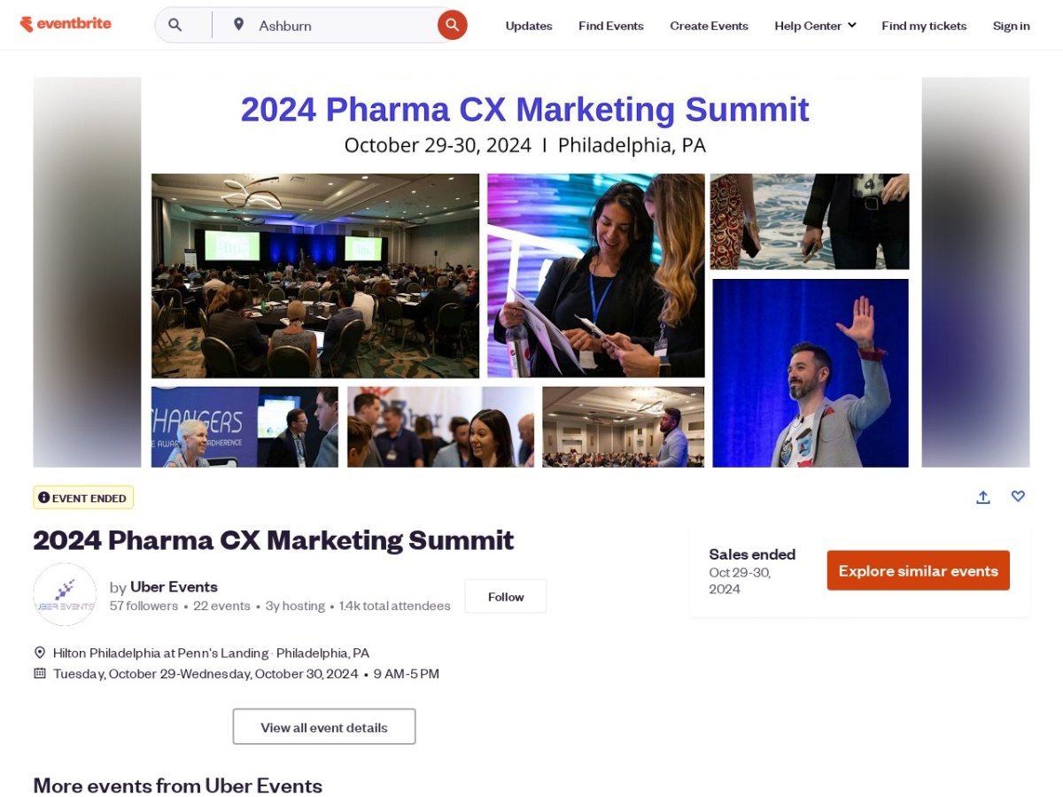The width and height of the screenshot is (1063, 797).
Task: Click the Uber Events organizer logo
Action: coord(65,595)
